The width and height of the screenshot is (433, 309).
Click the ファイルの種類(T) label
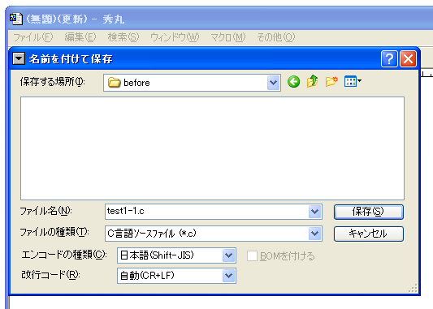click(54, 233)
